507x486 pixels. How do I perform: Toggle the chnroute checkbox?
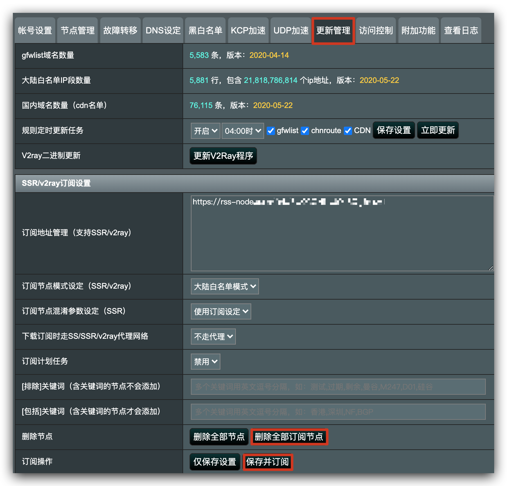(x=305, y=131)
